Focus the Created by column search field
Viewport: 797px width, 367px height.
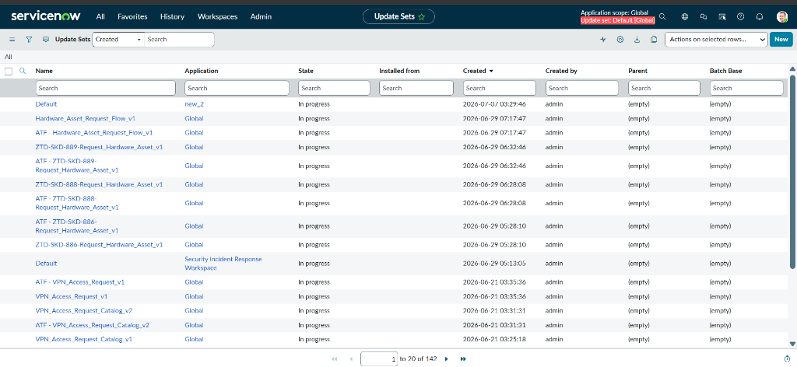pos(582,88)
